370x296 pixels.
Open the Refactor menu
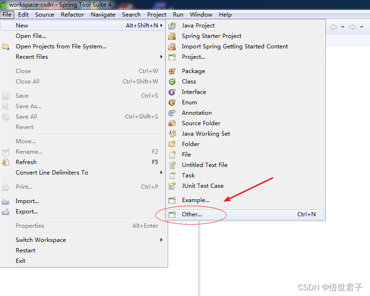coord(73,15)
